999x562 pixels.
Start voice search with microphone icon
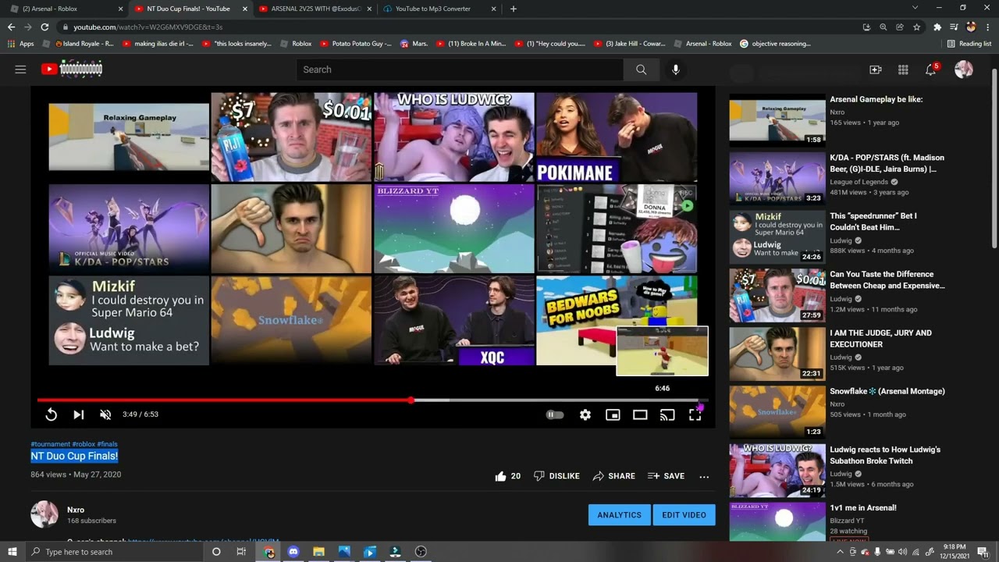[675, 69]
